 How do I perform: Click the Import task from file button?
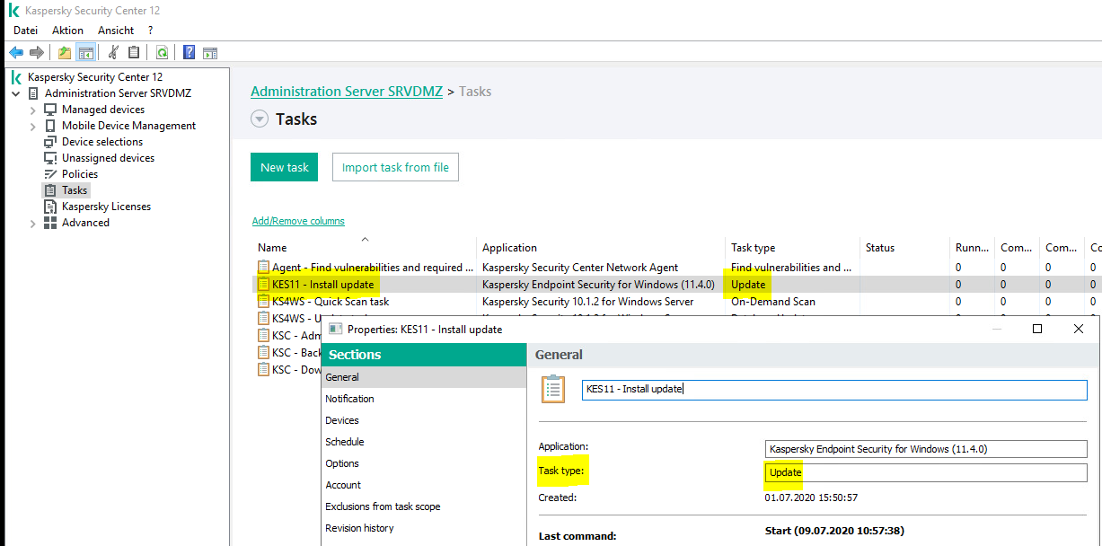(395, 167)
